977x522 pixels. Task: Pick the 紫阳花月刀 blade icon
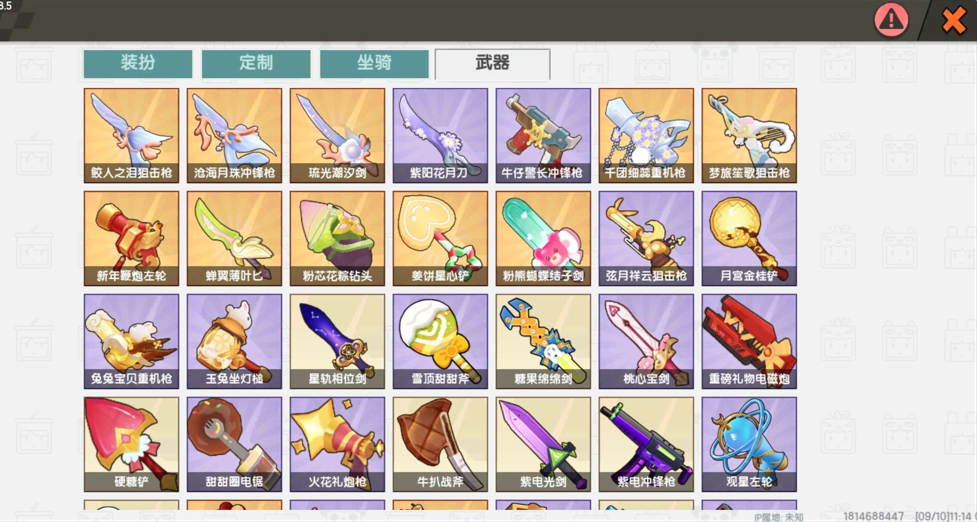pyautogui.click(x=440, y=135)
